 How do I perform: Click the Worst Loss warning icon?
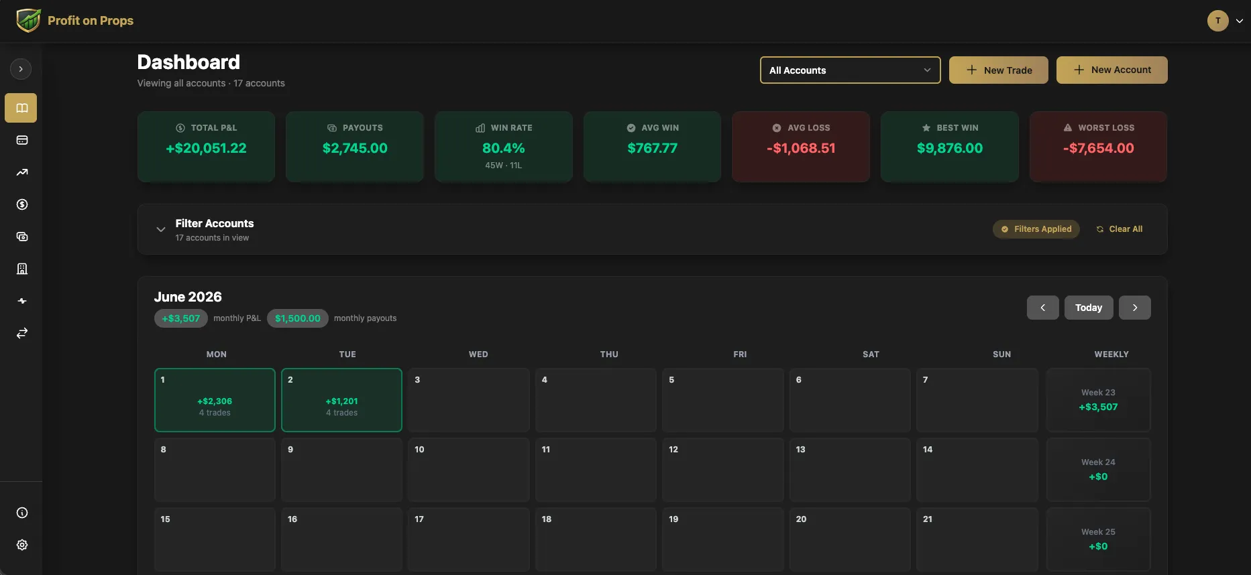[1068, 128]
